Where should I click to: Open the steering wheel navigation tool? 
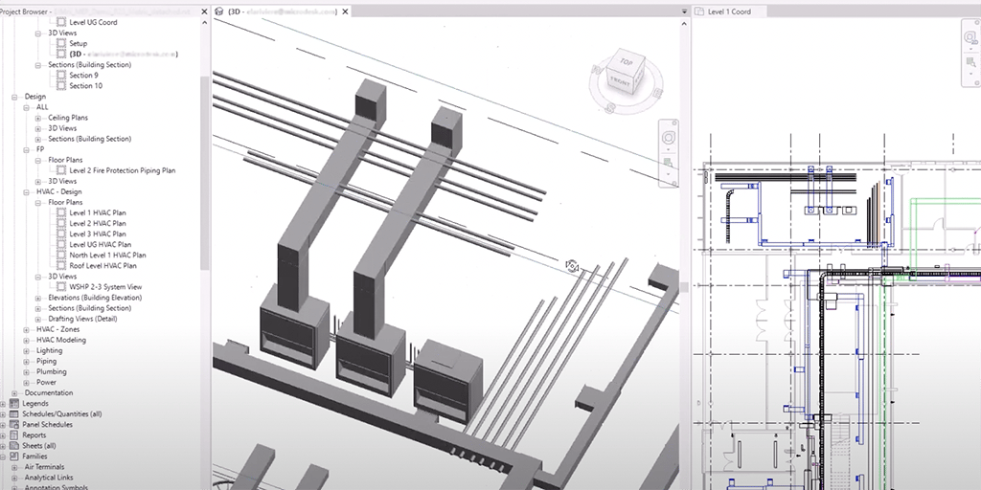pos(668,138)
